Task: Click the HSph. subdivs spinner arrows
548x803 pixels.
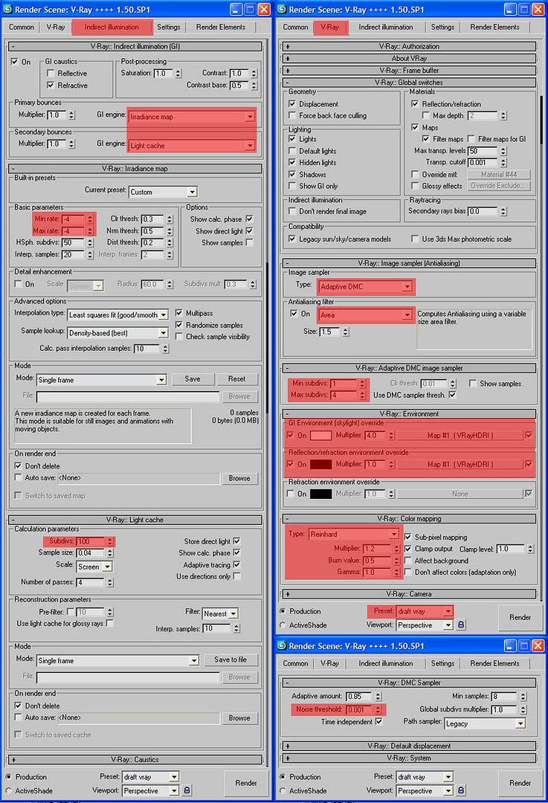Action: click(90, 242)
